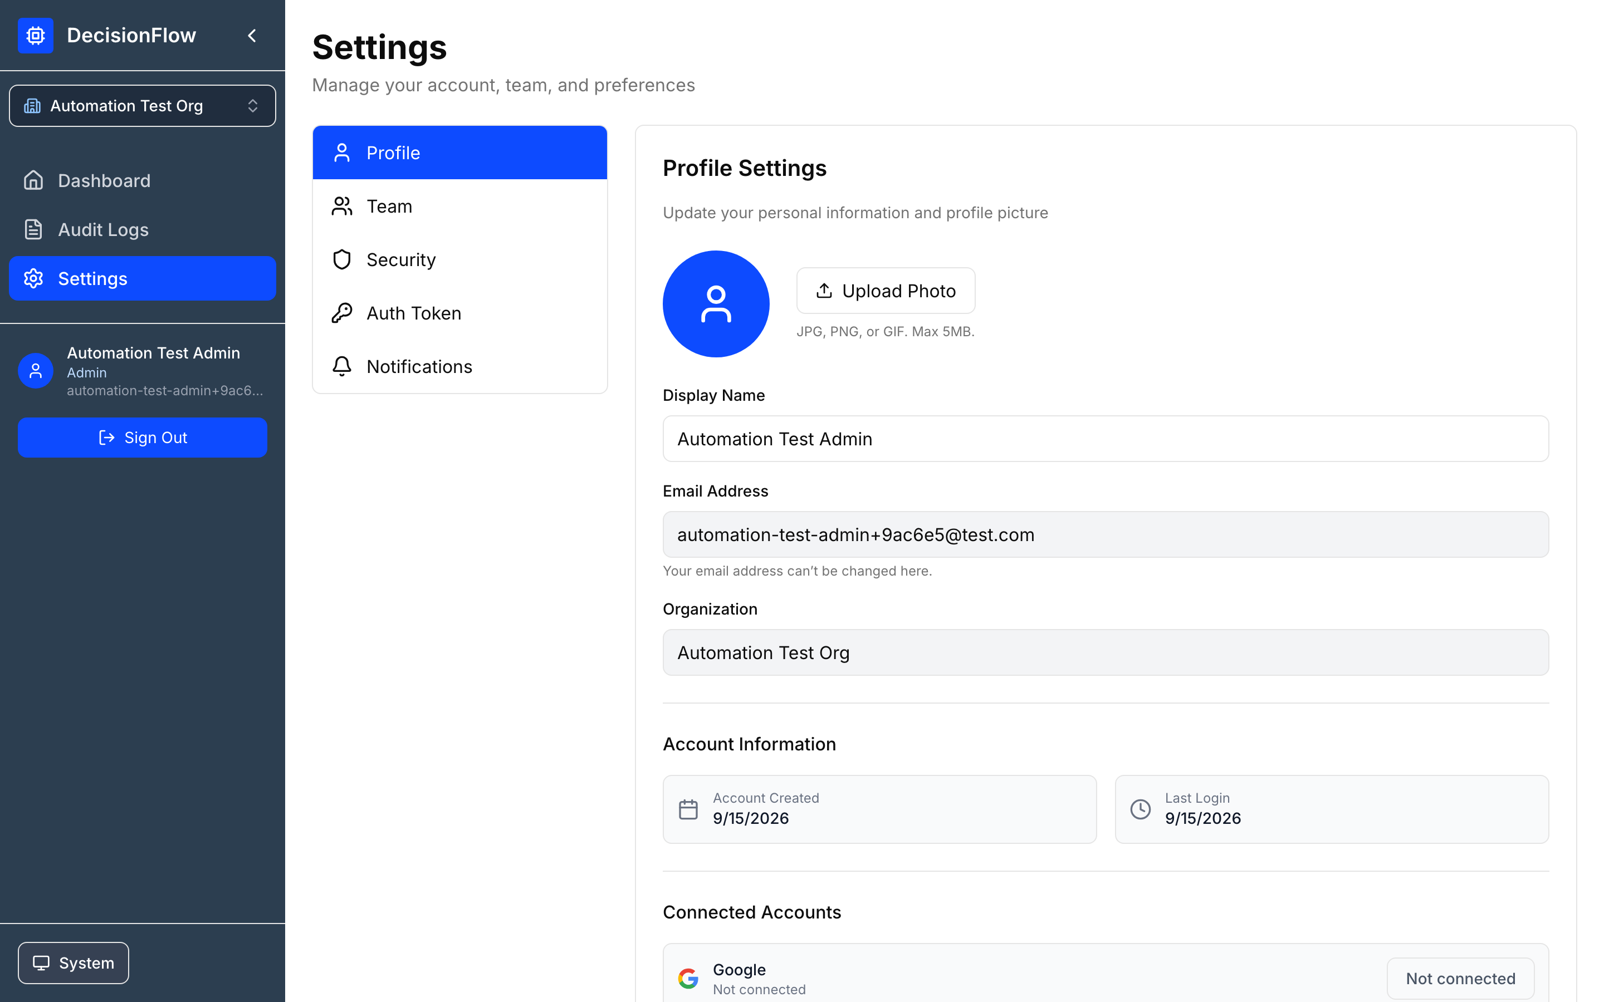This screenshot has height=1002, width=1604.
Task: Open Audit Logs from the sidebar
Action: click(x=143, y=229)
